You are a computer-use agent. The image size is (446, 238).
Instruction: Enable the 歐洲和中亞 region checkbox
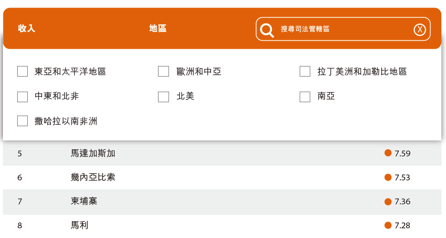(x=164, y=71)
